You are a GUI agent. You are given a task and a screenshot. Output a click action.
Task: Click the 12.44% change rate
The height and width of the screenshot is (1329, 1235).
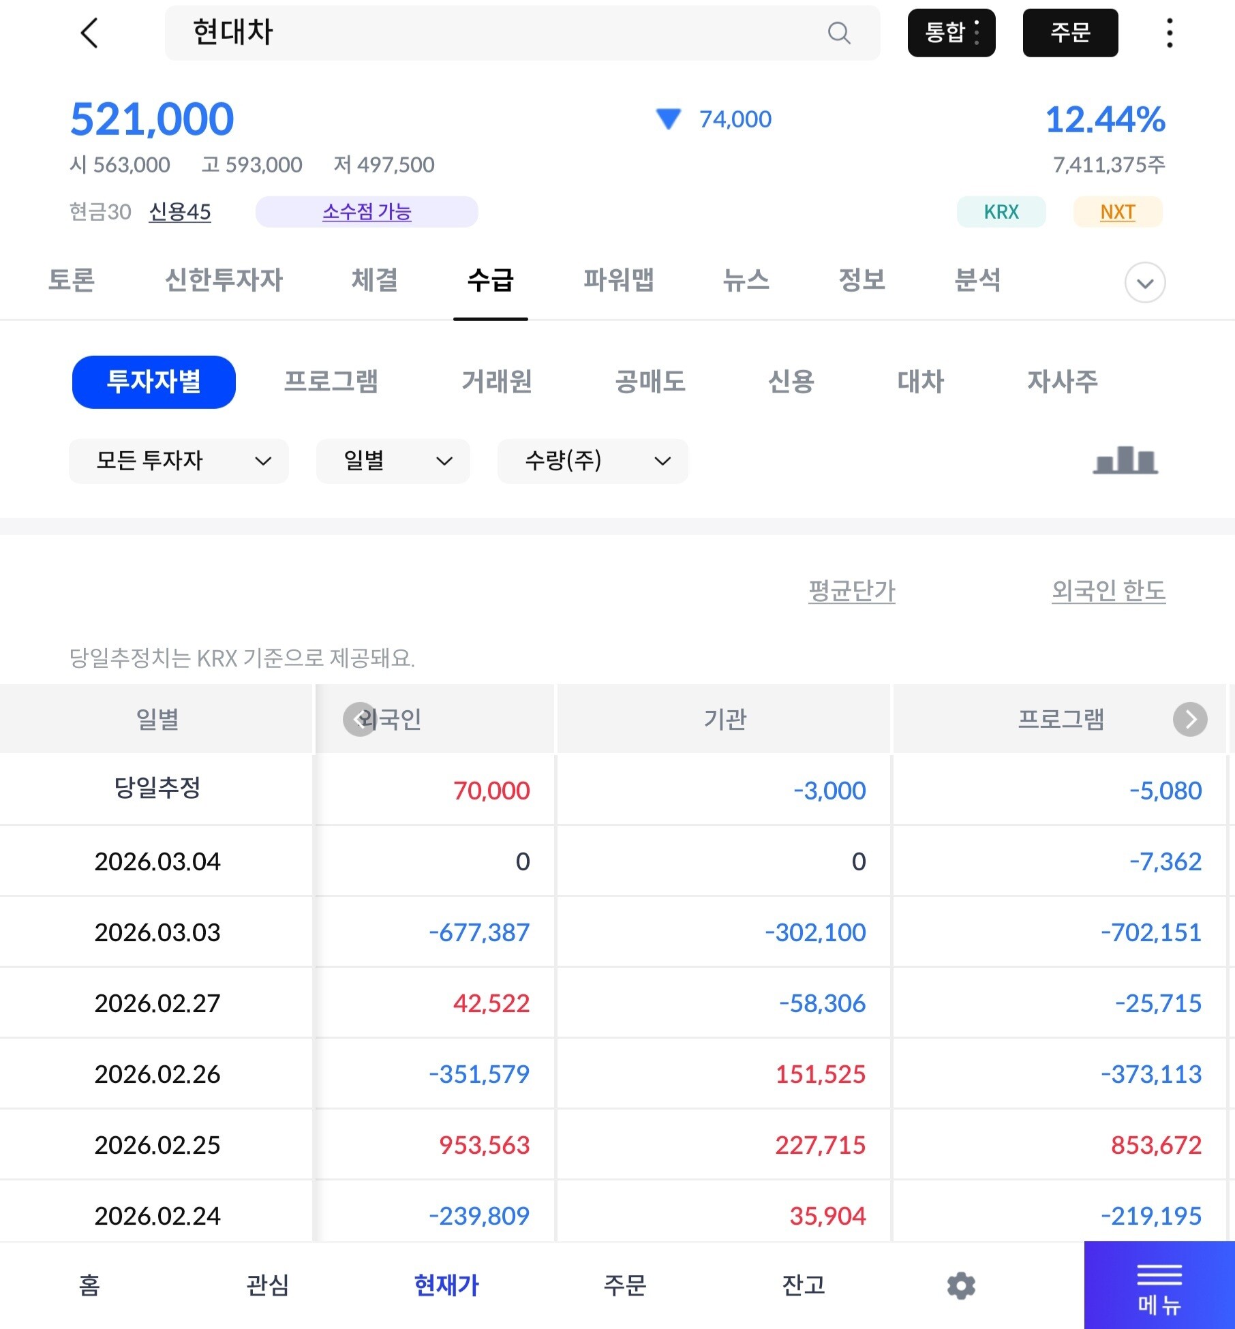[x=1105, y=119]
